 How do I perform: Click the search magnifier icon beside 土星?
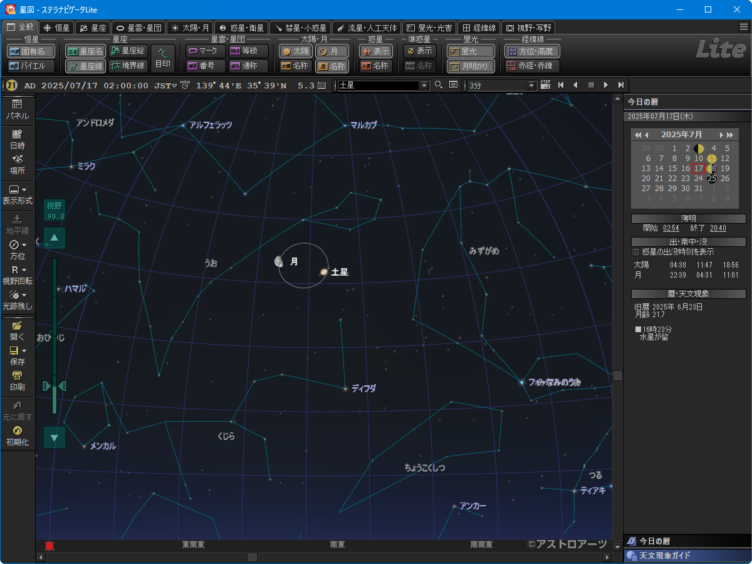439,85
